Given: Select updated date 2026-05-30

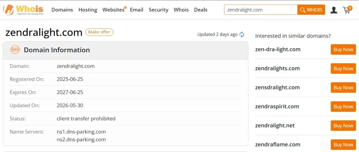Looking at the screenshot, I should pyautogui.click(x=70, y=106).
